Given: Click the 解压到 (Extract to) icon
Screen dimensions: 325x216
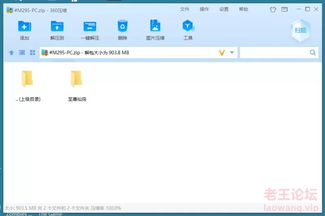Looking at the screenshot, I should 57,26.
